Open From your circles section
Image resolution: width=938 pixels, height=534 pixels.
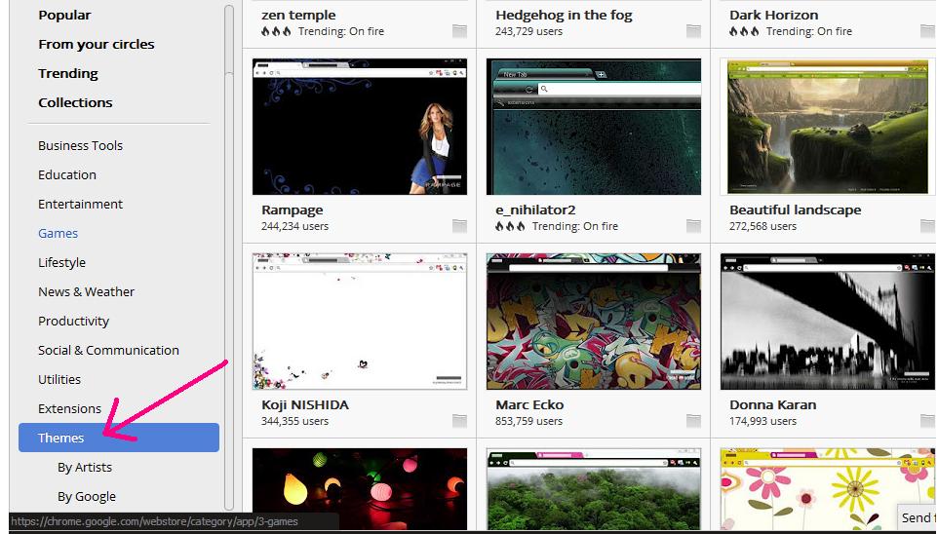click(97, 44)
